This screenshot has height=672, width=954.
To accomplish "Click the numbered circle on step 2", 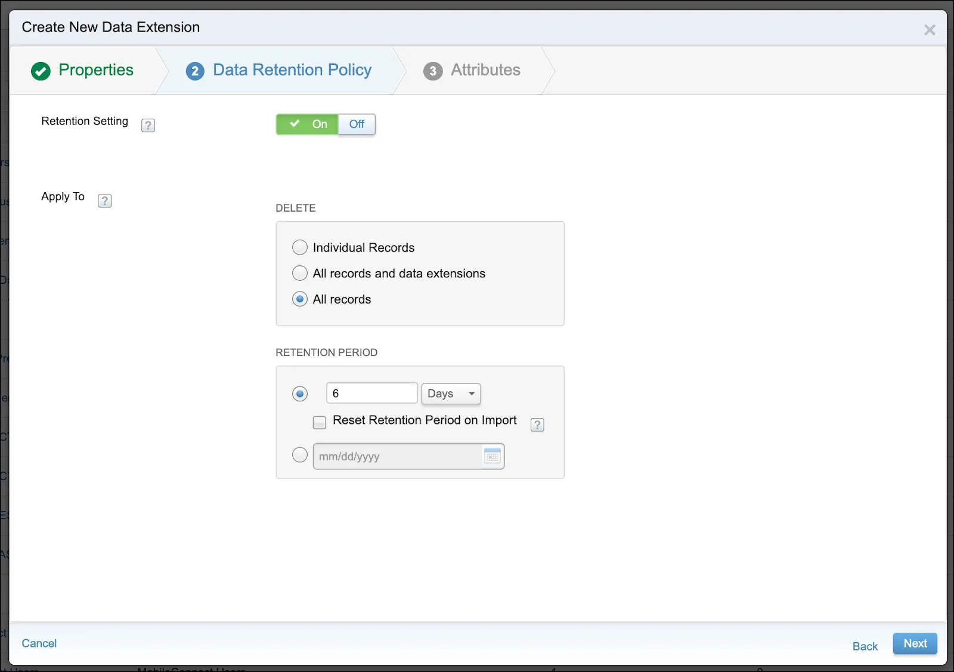I will [x=195, y=70].
